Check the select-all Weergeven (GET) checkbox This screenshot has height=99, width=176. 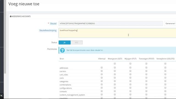pos(115,64)
